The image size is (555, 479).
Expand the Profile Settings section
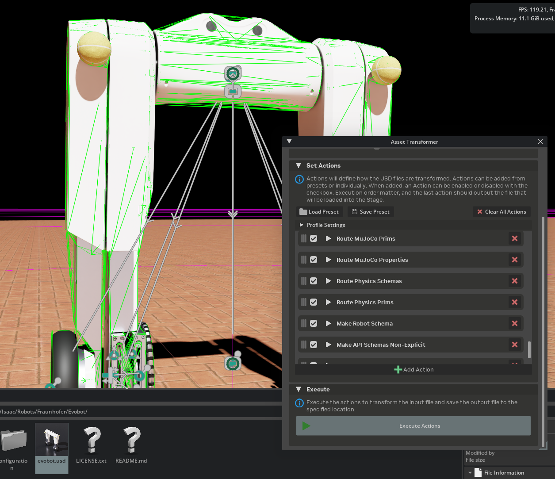302,225
